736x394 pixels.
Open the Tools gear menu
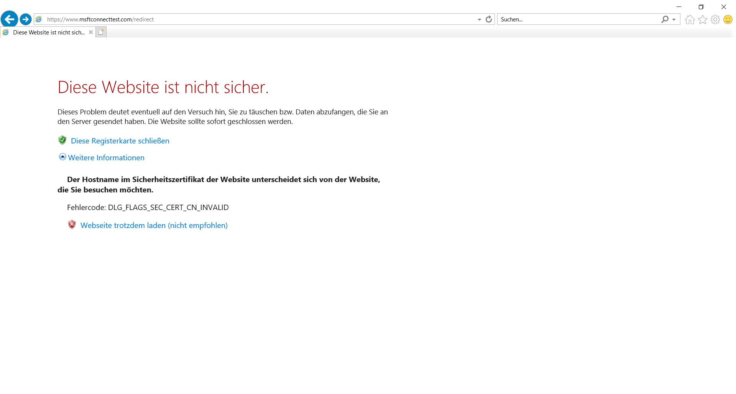pos(715,20)
